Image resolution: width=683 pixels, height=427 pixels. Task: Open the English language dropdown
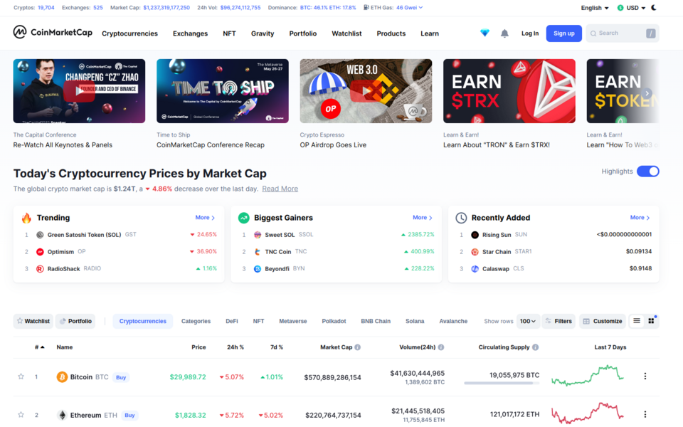click(595, 8)
